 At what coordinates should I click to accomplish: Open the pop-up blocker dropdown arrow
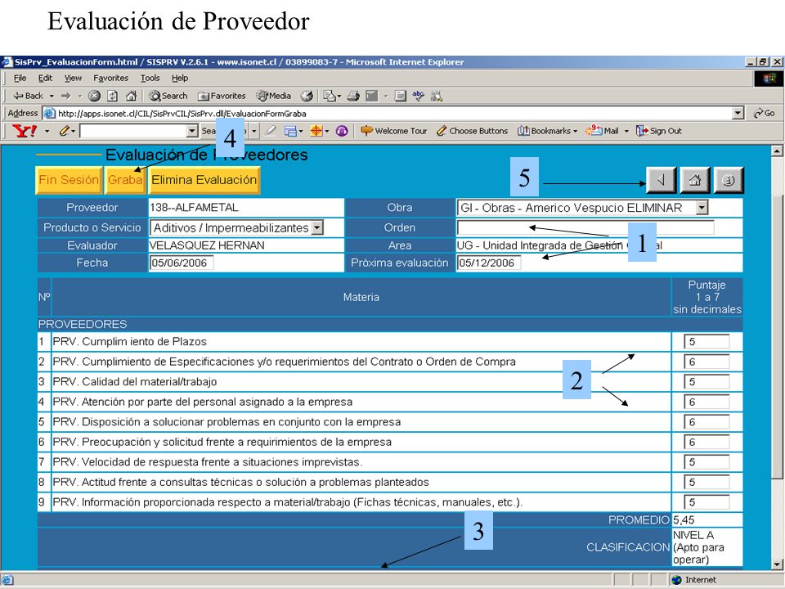click(301, 131)
